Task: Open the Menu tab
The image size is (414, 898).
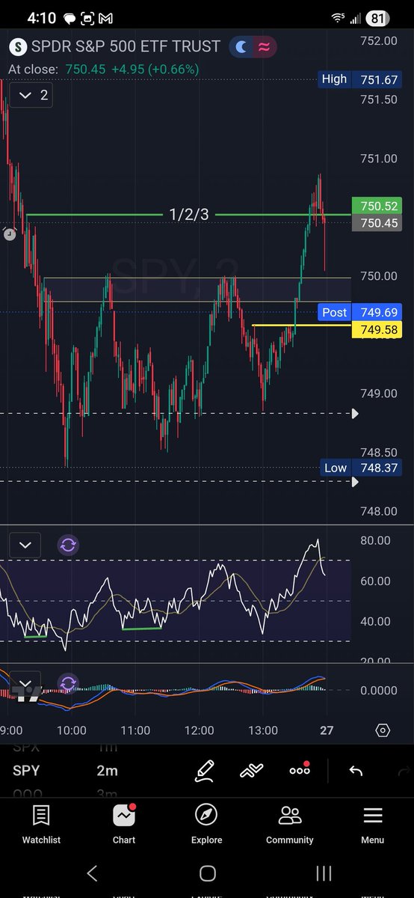Action: [x=372, y=825]
